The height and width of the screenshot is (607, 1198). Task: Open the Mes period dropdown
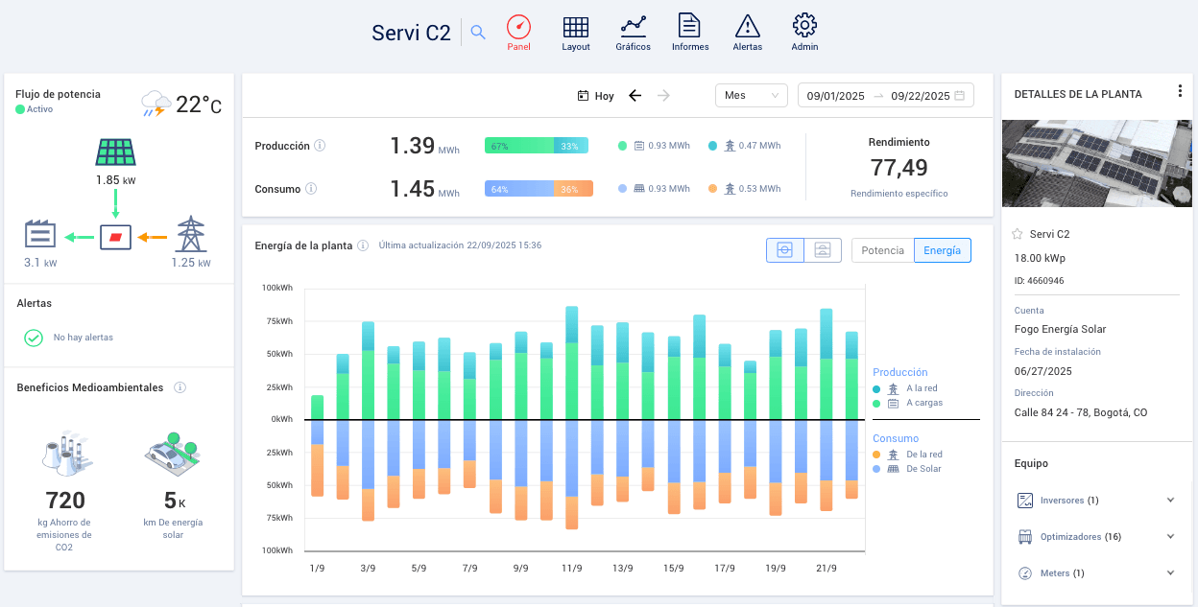751,96
